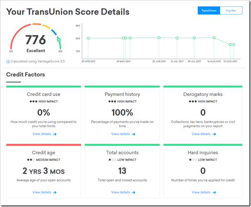Click the info icon beside VantageScore 3.0
This screenshot has width=251, height=207.
pos(8,61)
